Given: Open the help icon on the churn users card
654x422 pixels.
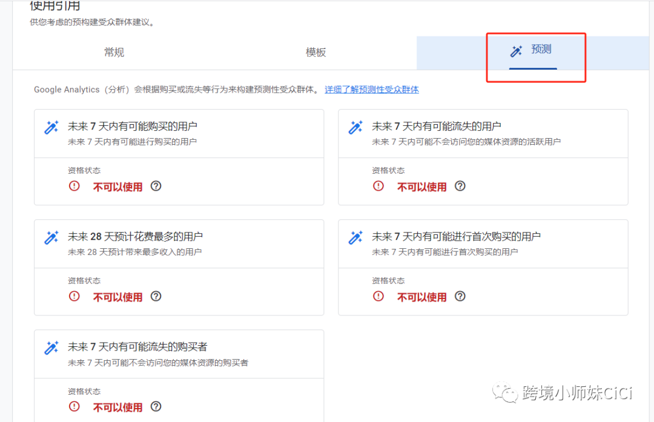Looking at the screenshot, I should [460, 186].
